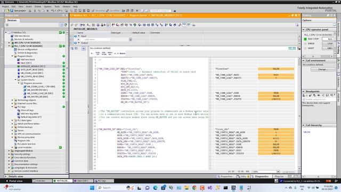
Task: Open the Options menu
Action: pyautogui.click(x=47, y=6)
